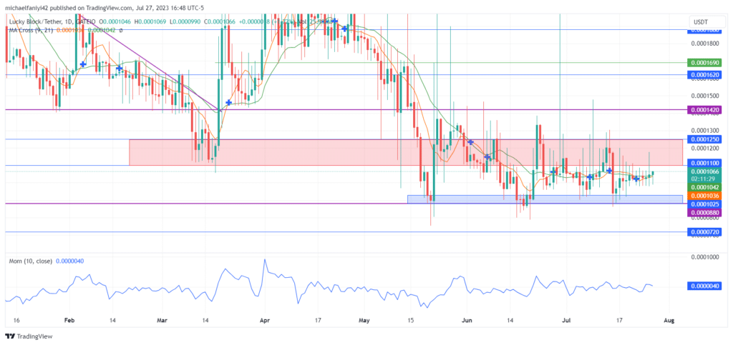Click the Aug date label
This screenshot has height=345, width=733.
[x=669, y=321]
